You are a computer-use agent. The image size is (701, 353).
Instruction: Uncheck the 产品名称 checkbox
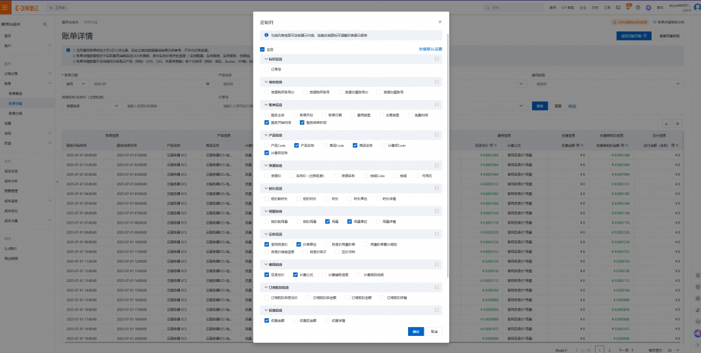tap(297, 145)
